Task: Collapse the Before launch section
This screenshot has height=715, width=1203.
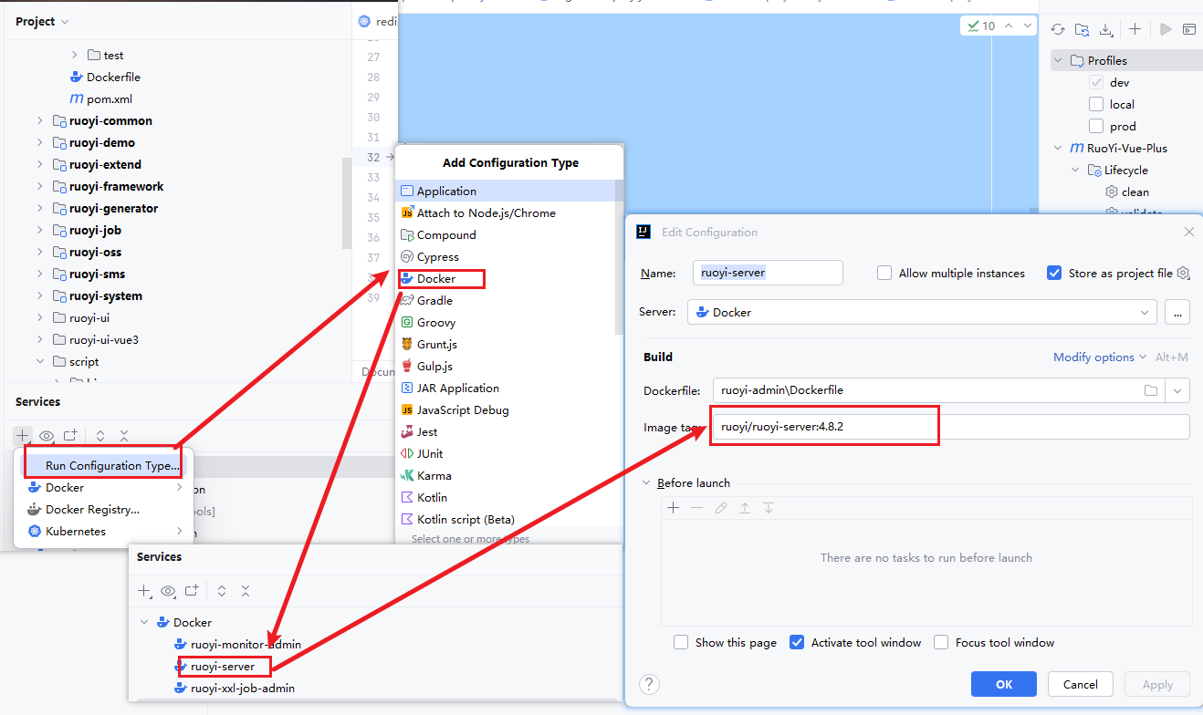Action: [x=648, y=483]
